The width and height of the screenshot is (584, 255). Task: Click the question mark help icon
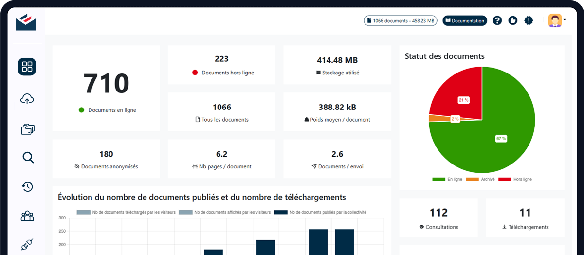(497, 20)
